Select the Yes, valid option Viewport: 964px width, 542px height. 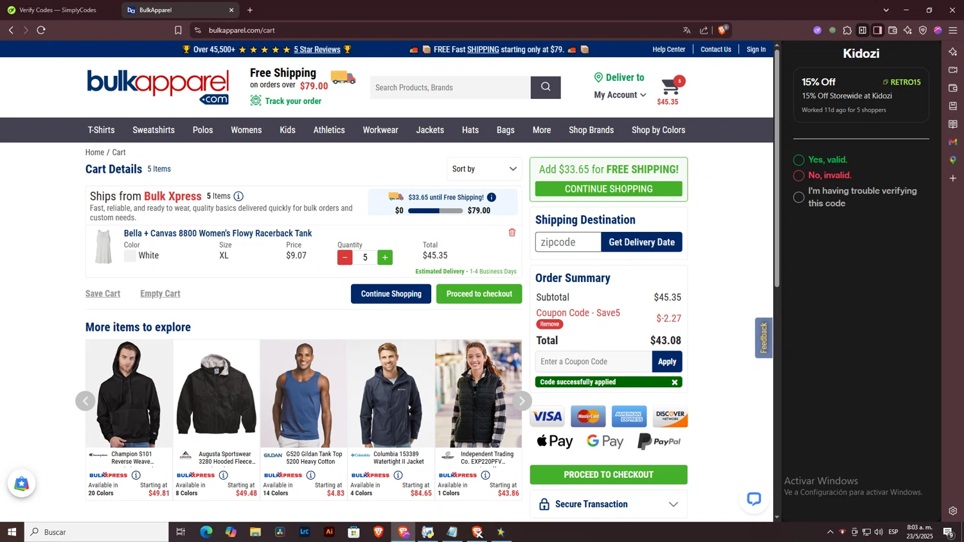tap(799, 160)
